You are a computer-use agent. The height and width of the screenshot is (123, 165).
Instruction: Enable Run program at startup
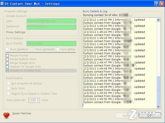9,83
